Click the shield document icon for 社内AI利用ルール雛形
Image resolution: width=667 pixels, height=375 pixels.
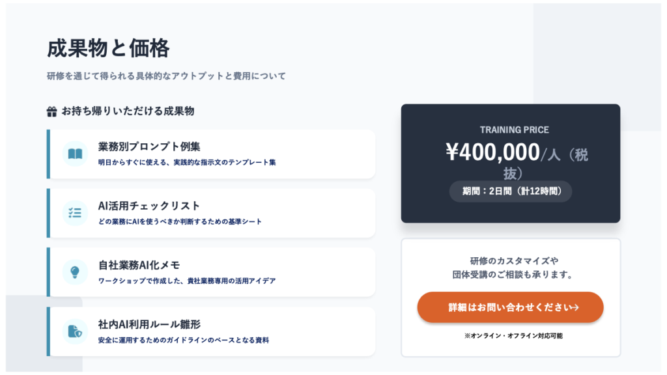[x=75, y=331]
